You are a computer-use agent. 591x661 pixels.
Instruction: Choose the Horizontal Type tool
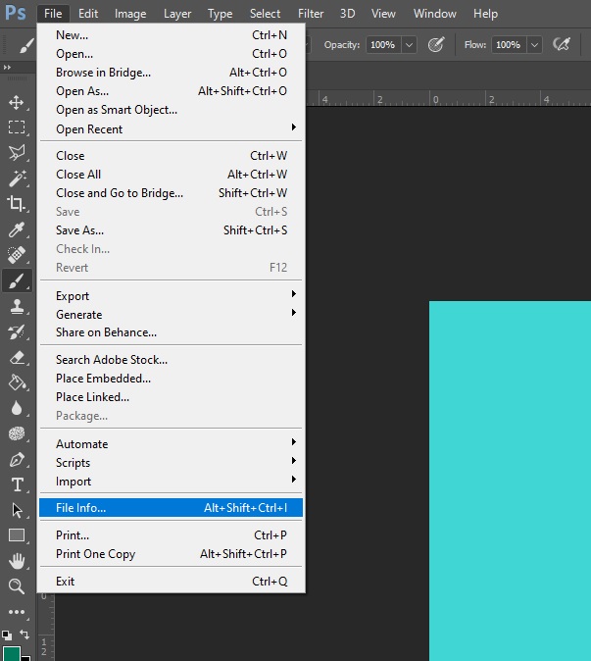click(x=17, y=484)
